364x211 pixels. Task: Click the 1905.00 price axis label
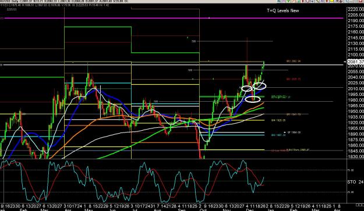point(356,128)
